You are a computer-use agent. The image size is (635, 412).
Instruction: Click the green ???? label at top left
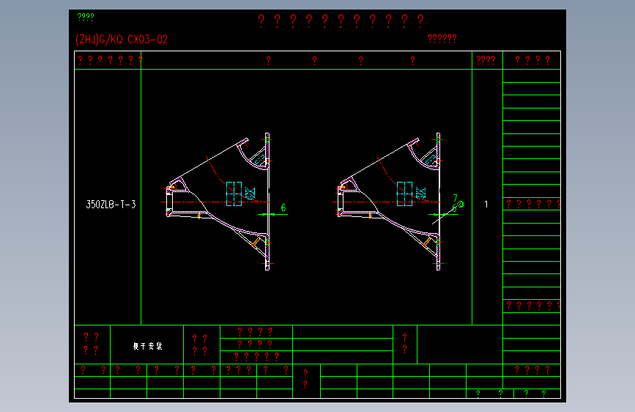click(x=86, y=17)
